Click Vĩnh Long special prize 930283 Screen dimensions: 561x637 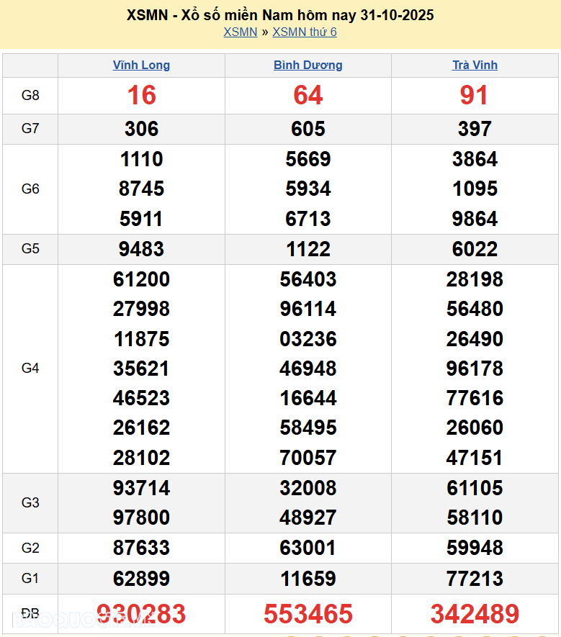point(141,614)
